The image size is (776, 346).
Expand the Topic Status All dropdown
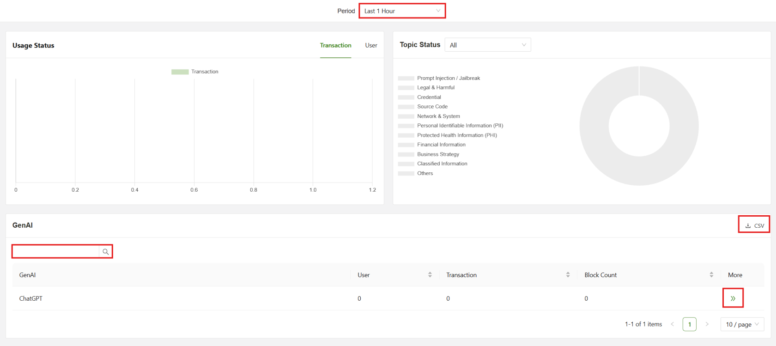[487, 45]
